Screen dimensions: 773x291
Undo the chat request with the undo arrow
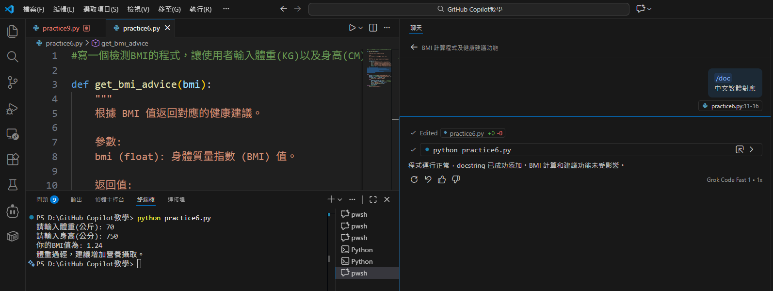(428, 179)
